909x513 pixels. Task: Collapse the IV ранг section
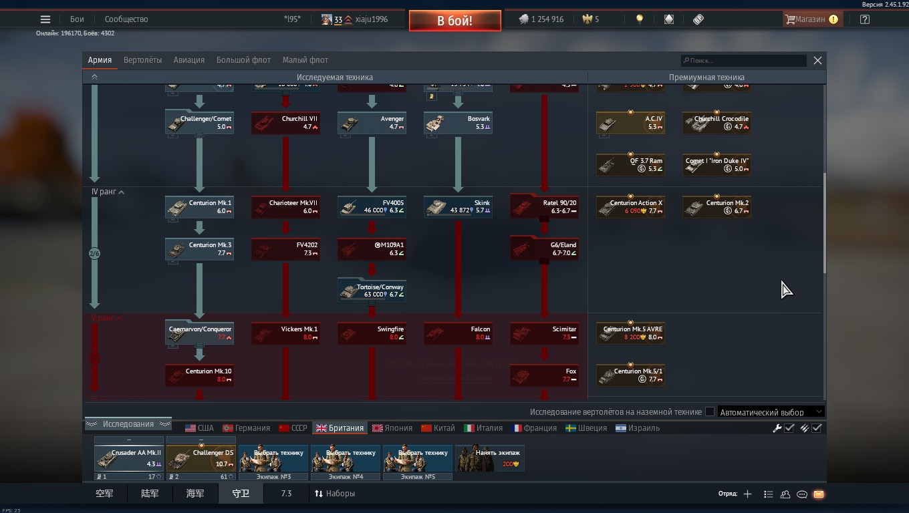tap(108, 192)
